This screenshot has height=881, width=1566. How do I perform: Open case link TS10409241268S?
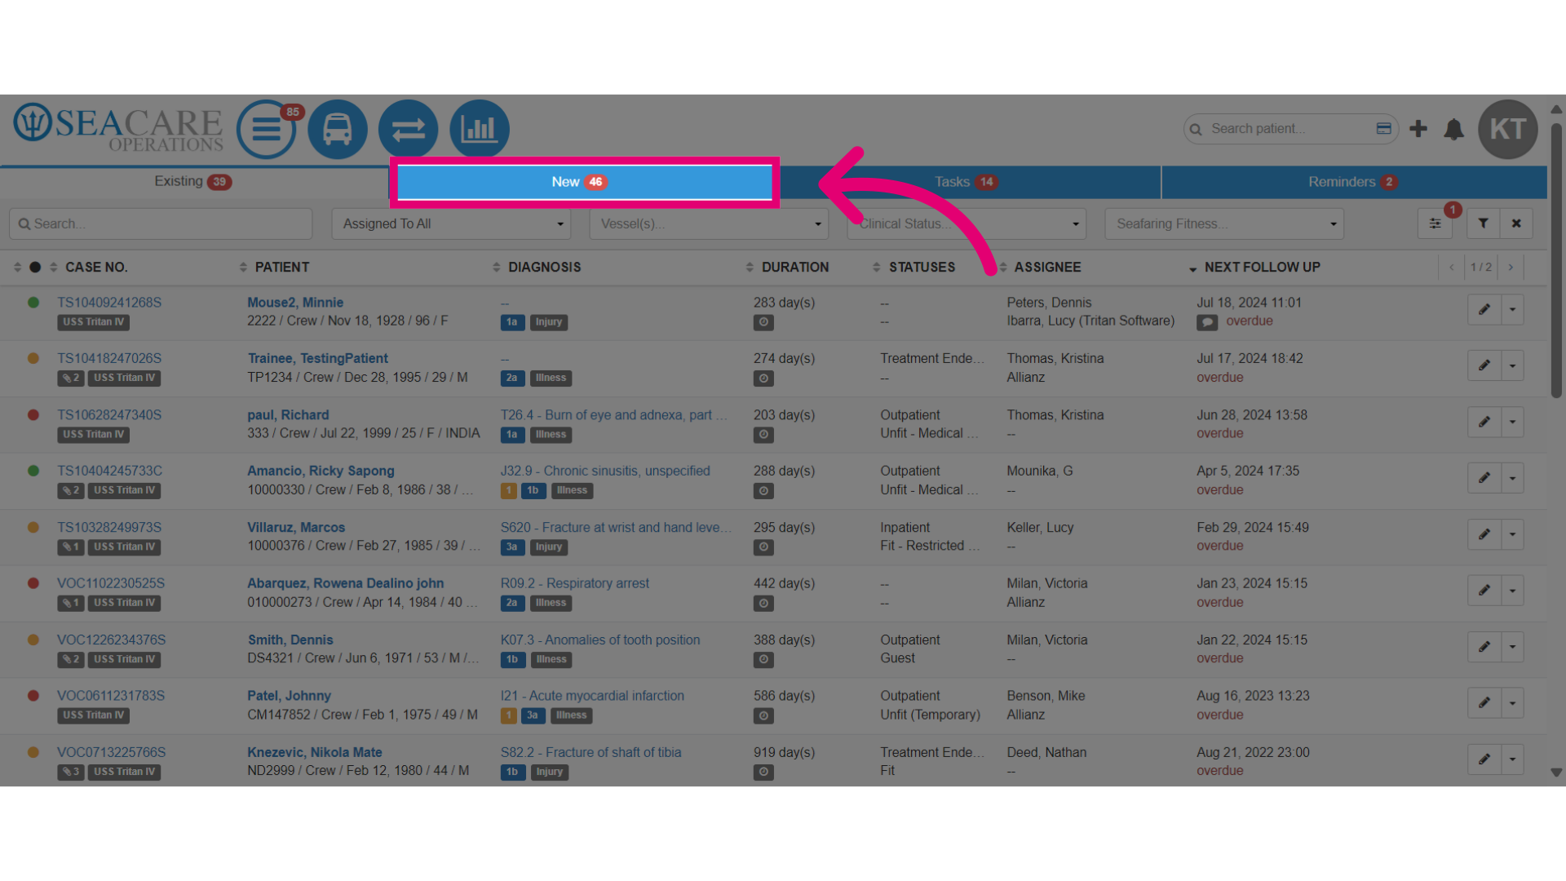[x=109, y=302]
